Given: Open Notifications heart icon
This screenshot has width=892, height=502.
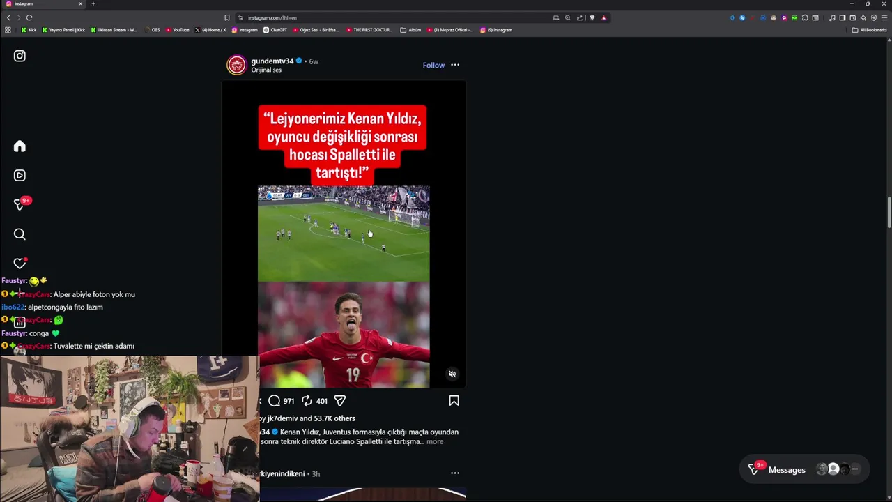Looking at the screenshot, I should 20,264.
